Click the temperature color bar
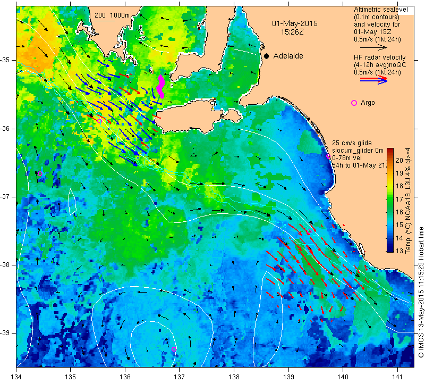Screen dimensions: 425x383 click(x=390, y=200)
